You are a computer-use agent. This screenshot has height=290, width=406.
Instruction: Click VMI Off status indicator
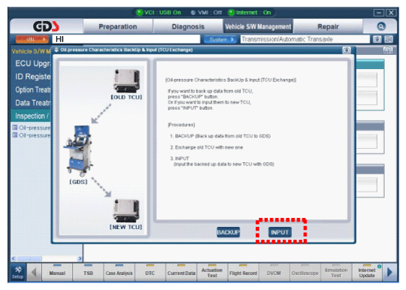click(x=206, y=13)
